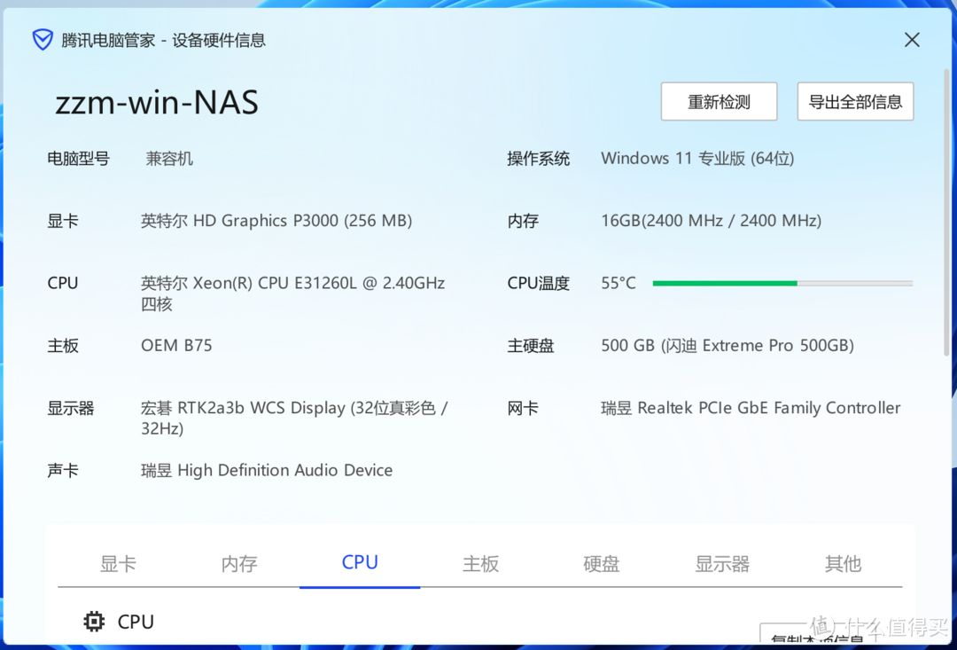Open the 硬盘 tab
This screenshot has height=650, width=957.
(x=601, y=563)
